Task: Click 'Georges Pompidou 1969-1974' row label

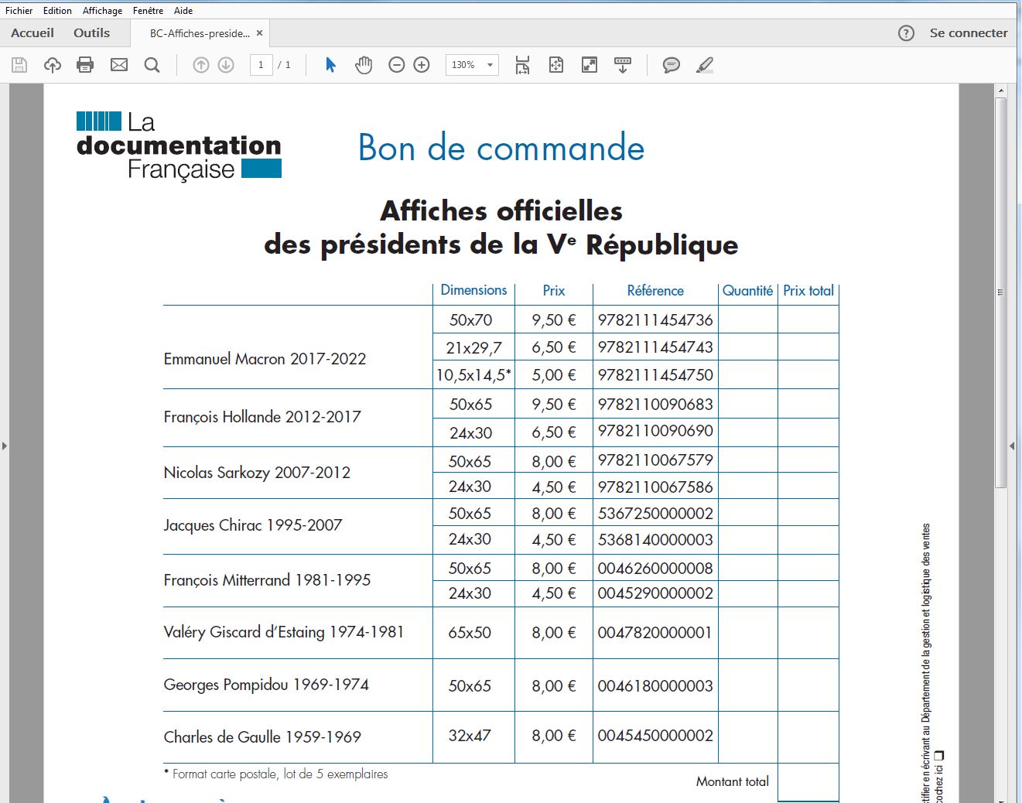Action: click(x=266, y=685)
